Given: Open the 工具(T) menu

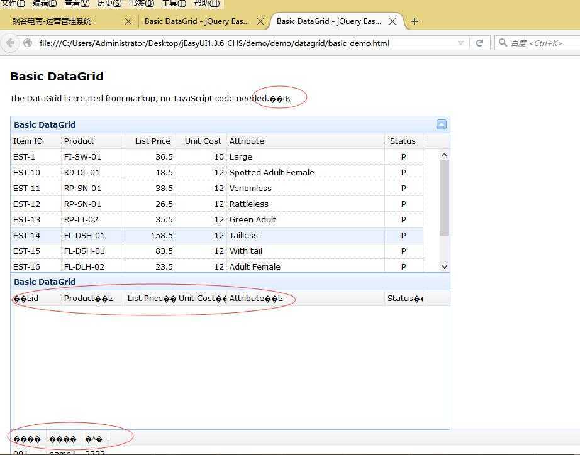Looking at the screenshot, I should (174, 3).
